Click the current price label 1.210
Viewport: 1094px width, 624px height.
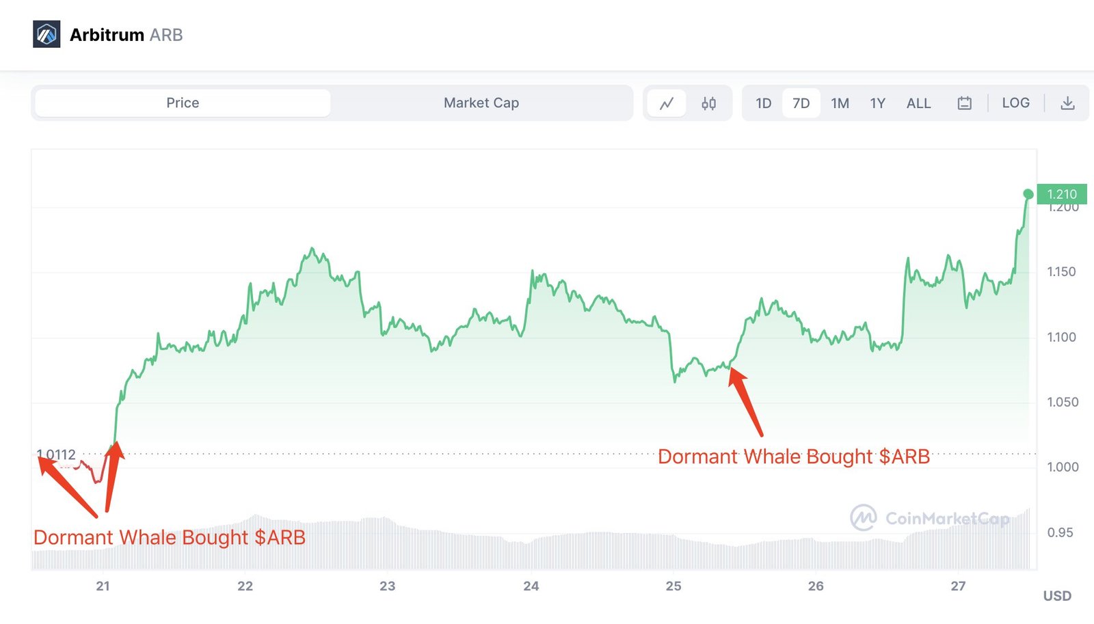click(x=1062, y=194)
